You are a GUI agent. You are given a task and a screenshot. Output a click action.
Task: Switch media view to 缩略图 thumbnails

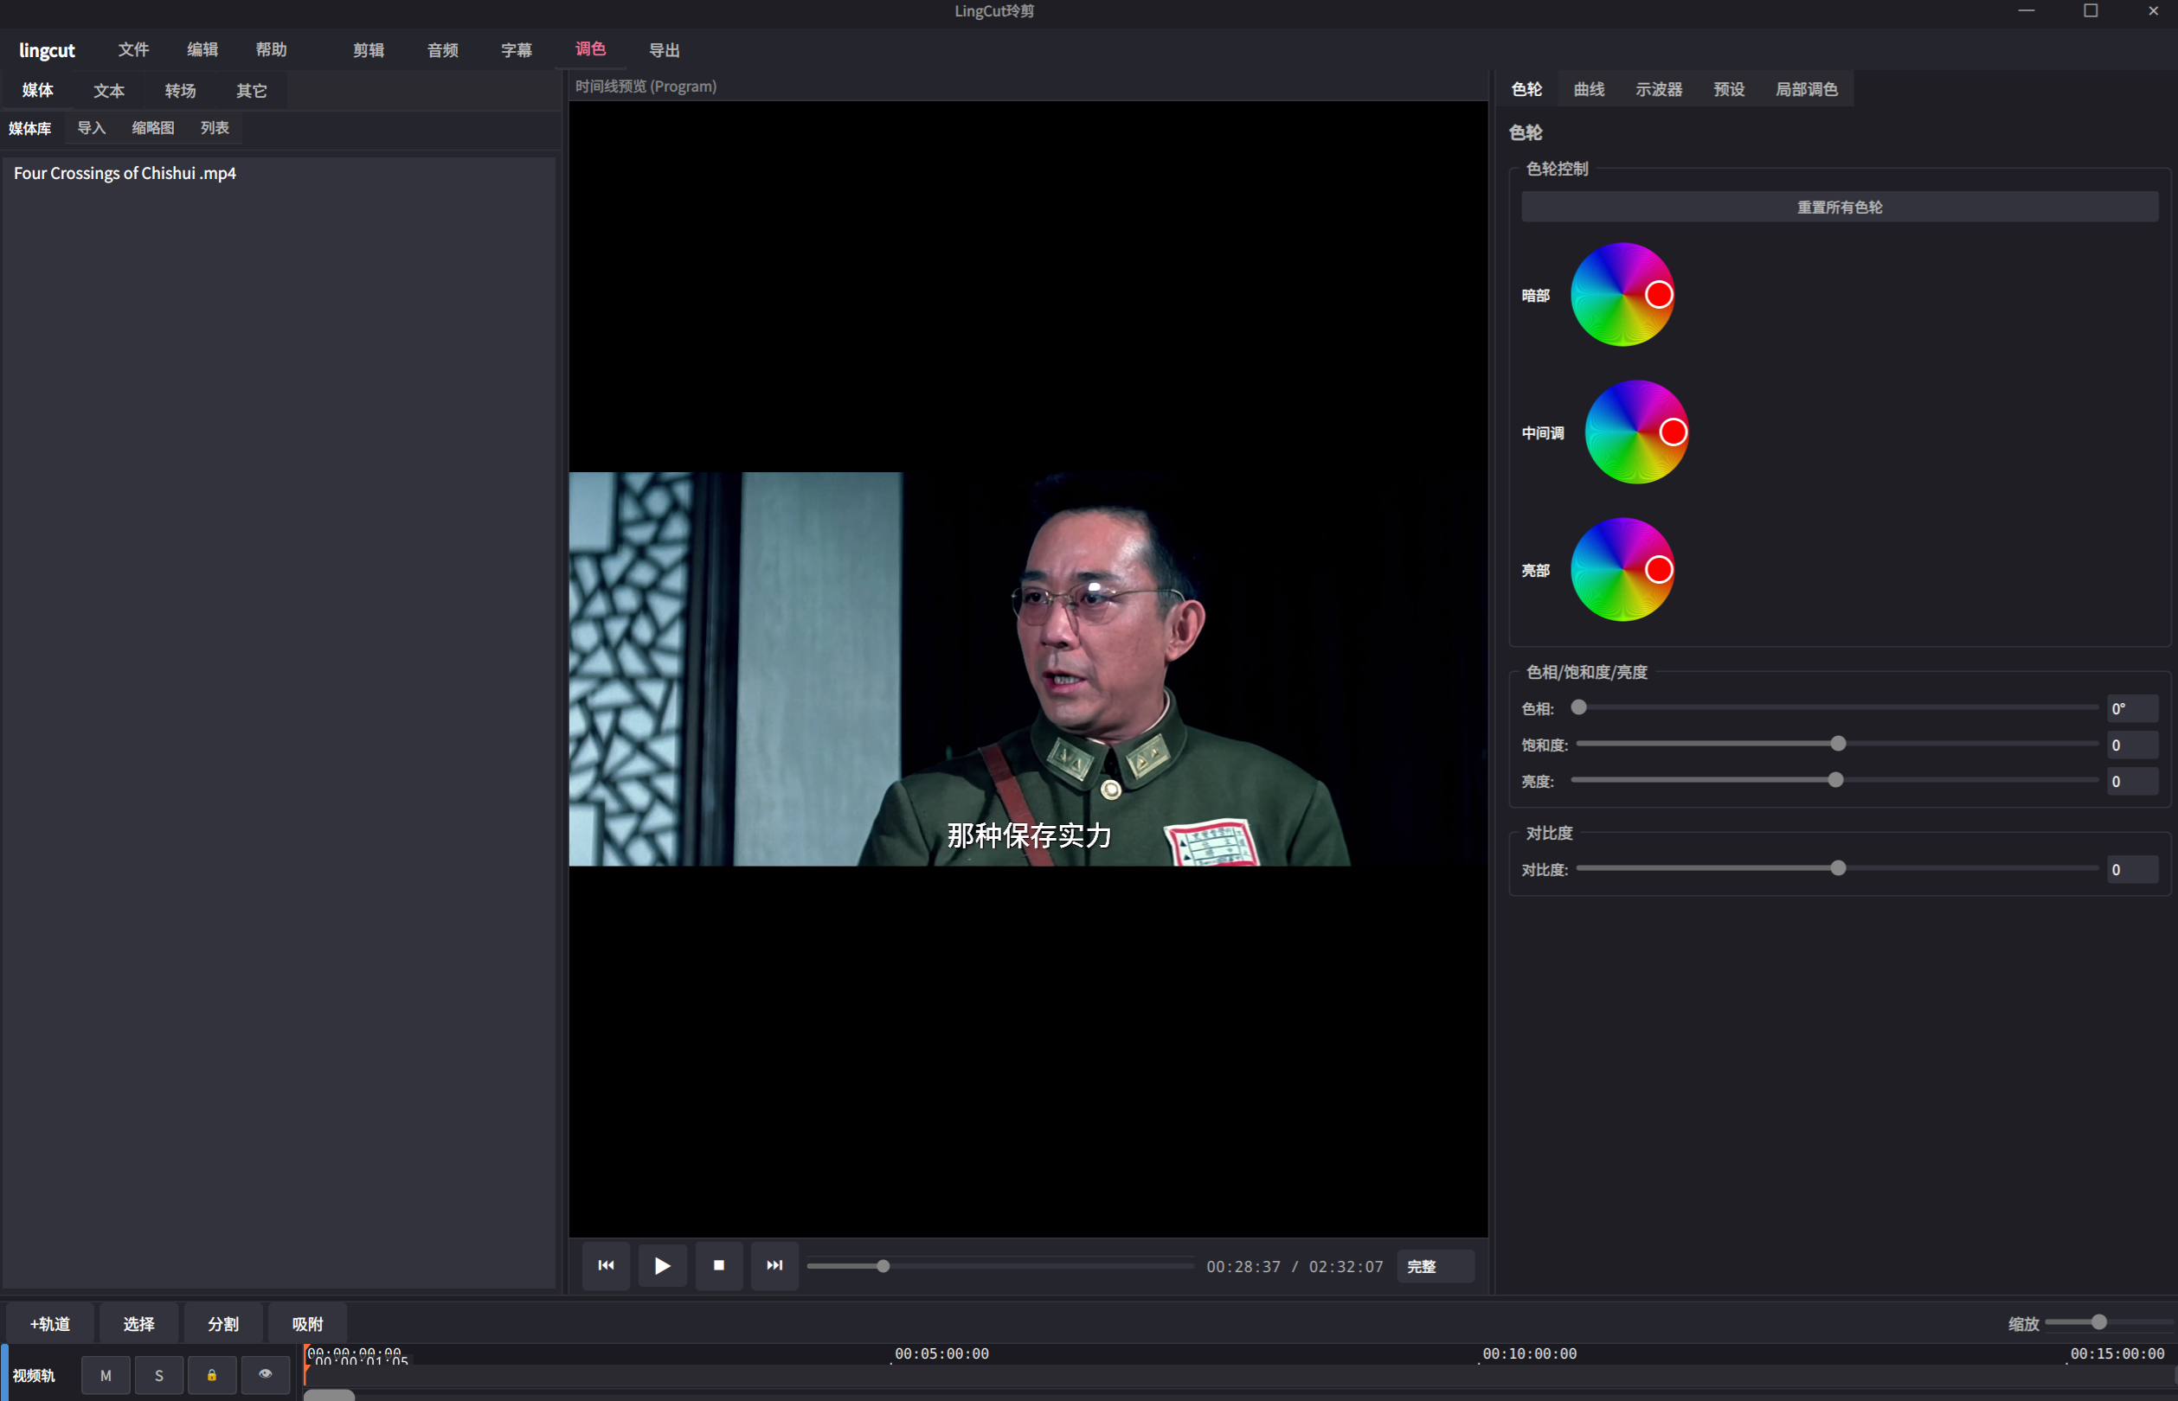(153, 128)
